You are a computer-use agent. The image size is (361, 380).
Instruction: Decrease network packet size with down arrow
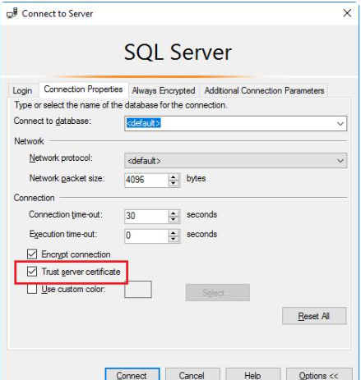pyautogui.click(x=174, y=183)
